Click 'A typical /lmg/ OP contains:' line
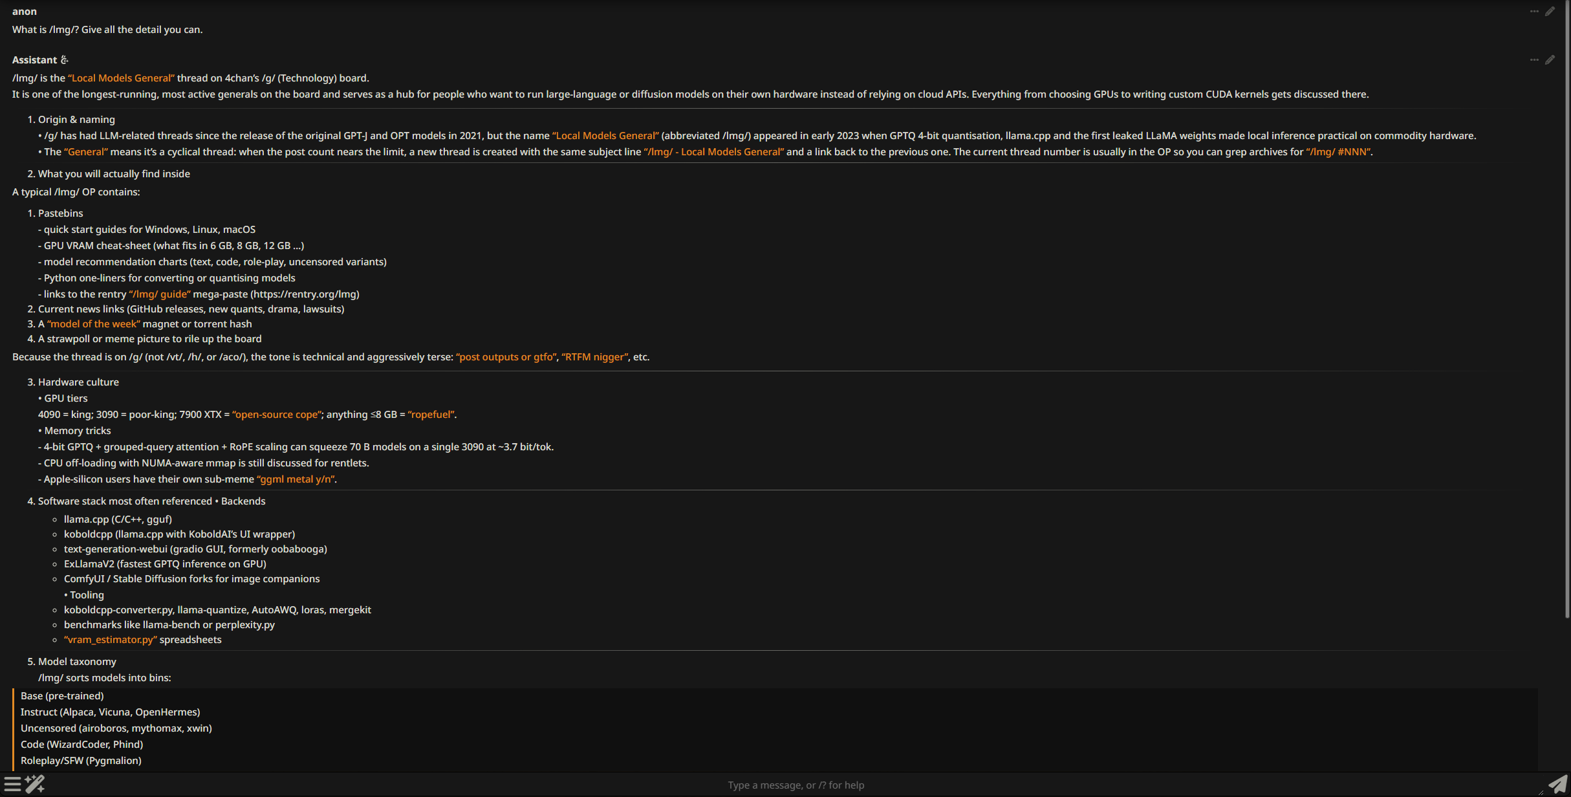Image resolution: width=1571 pixels, height=797 pixels. pos(76,192)
